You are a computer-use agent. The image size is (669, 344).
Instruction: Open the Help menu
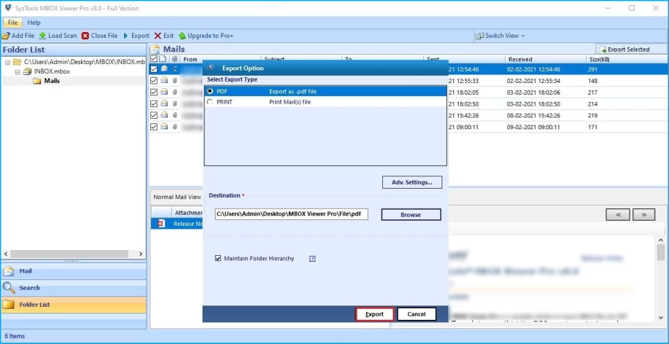click(34, 23)
